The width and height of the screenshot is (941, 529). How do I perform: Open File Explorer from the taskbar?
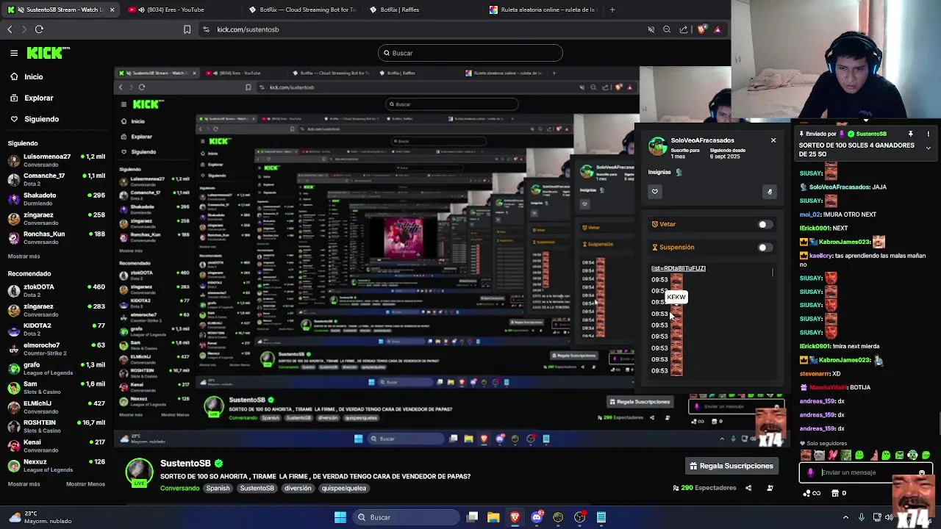coord(493,517)
